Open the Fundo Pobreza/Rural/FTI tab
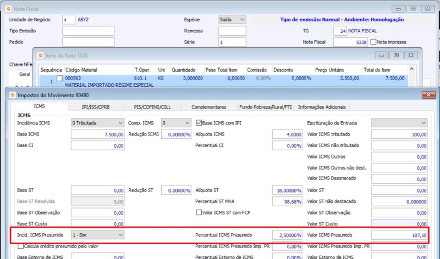Viewport: 440px width, 259px height. (x=265, y=106)
